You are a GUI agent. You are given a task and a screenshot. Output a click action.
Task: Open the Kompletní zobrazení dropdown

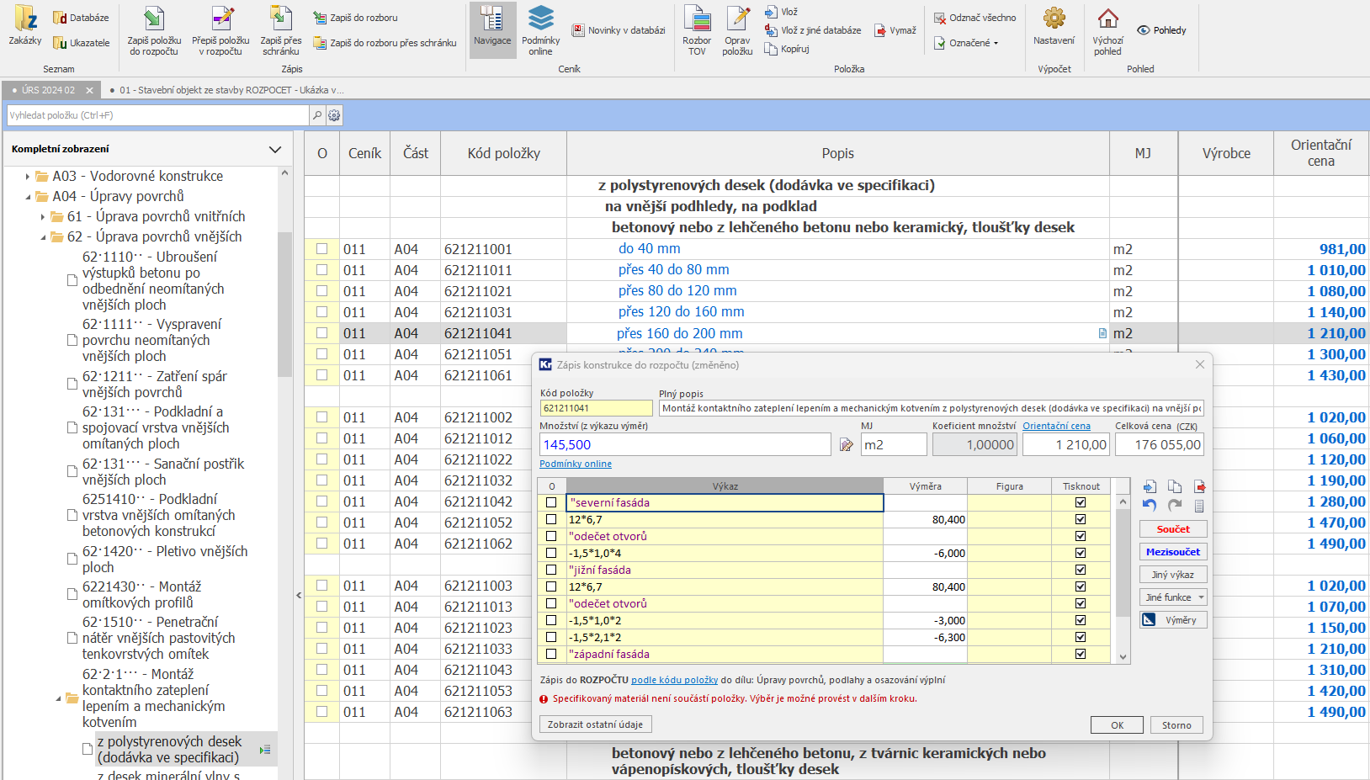(274, 149)
